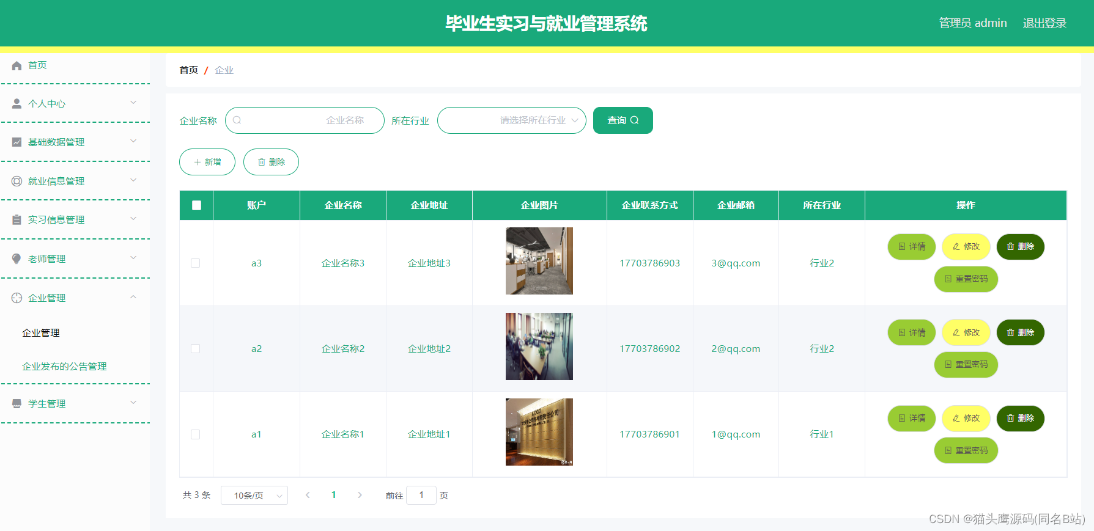Click the document icon in row a1's 详情
Image resolution: width=1094 pixels, height=531 pixels.
click(902, 418)
